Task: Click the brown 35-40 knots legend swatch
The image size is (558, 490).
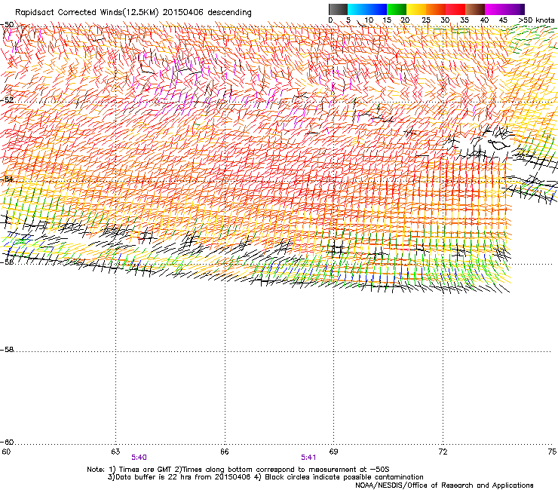Action: coord(475,9)
